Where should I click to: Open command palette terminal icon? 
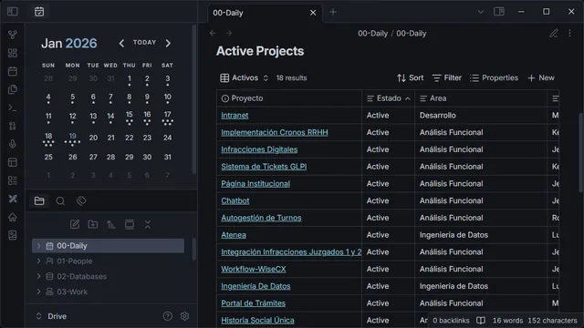click(x=13, y=108)
